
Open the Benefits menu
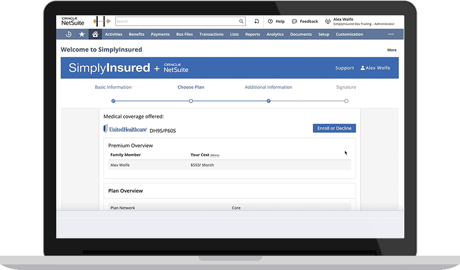click(x=136, y=34)
